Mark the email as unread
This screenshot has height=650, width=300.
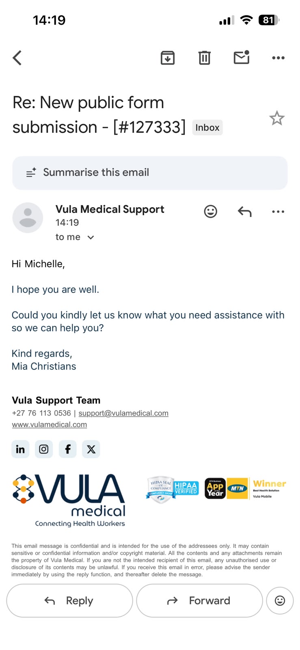(242, 57)
